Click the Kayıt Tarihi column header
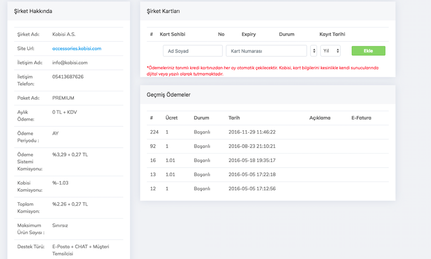Screen dimensions: 431x259 point(332,34)
